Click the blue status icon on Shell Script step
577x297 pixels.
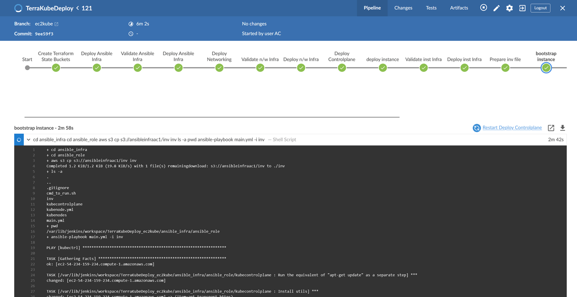pyautogui.click(x=19, y=139)
